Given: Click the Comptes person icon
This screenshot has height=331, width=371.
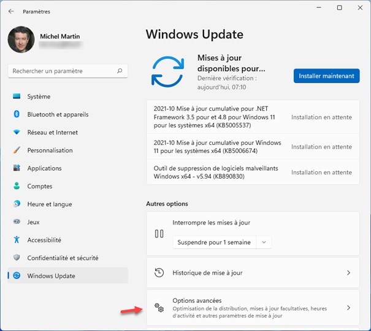Looking at the screenshot, I should [17, 186].
